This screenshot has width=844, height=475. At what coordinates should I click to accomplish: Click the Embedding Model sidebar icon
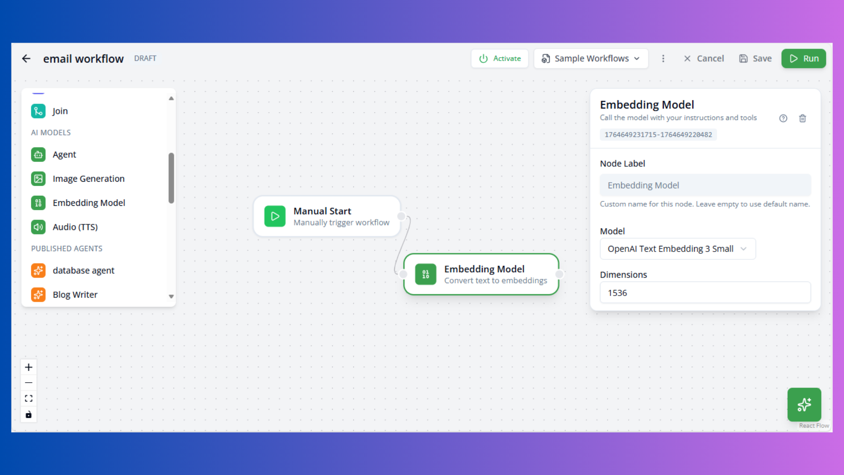(x=38, y=203)
